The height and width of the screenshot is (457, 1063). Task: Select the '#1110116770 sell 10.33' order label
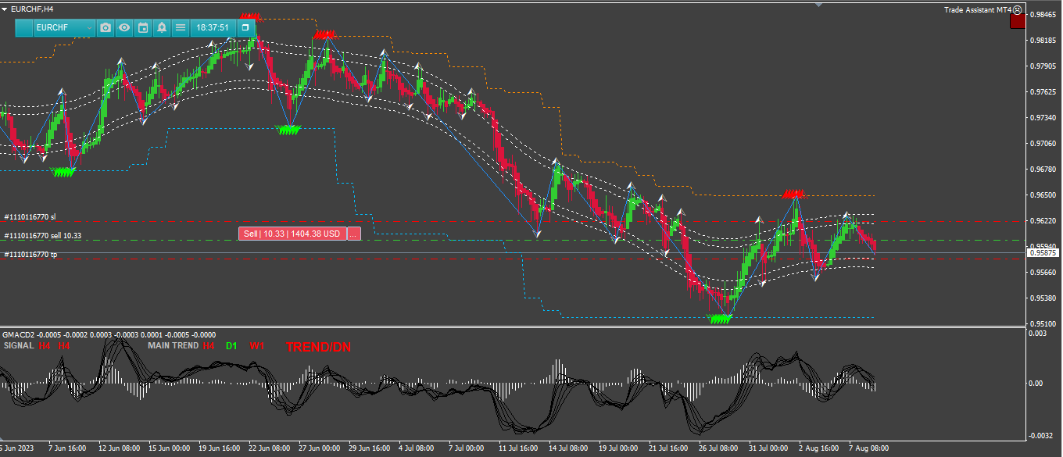[x=42, y=235]
